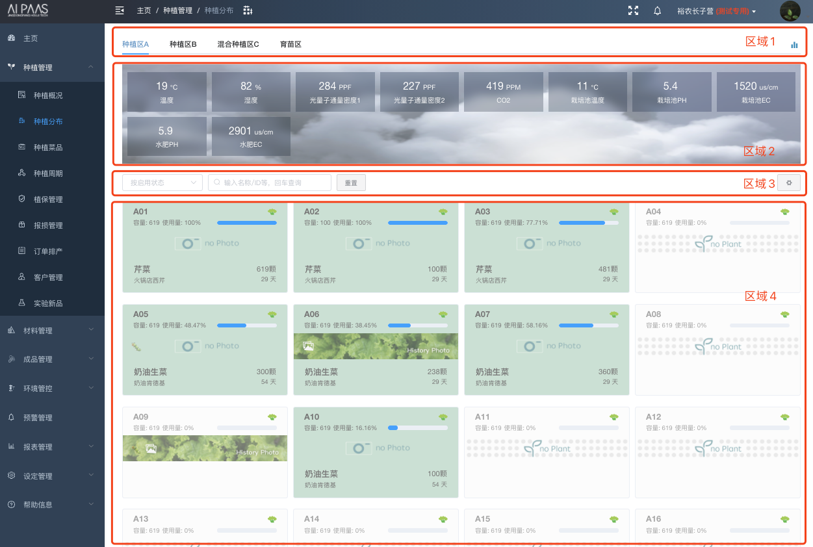Image resolution: width=813 pixels, height=547 pixels.
Task: Expand the 材料管理 sidebar group
Action: click(x=52, y=331)
